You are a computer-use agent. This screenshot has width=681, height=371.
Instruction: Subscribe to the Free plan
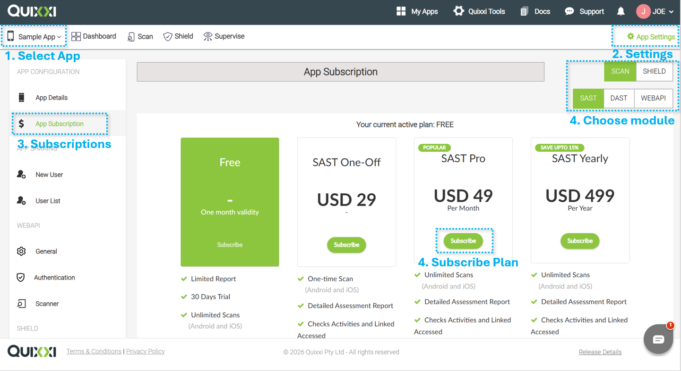click(230, 245)
